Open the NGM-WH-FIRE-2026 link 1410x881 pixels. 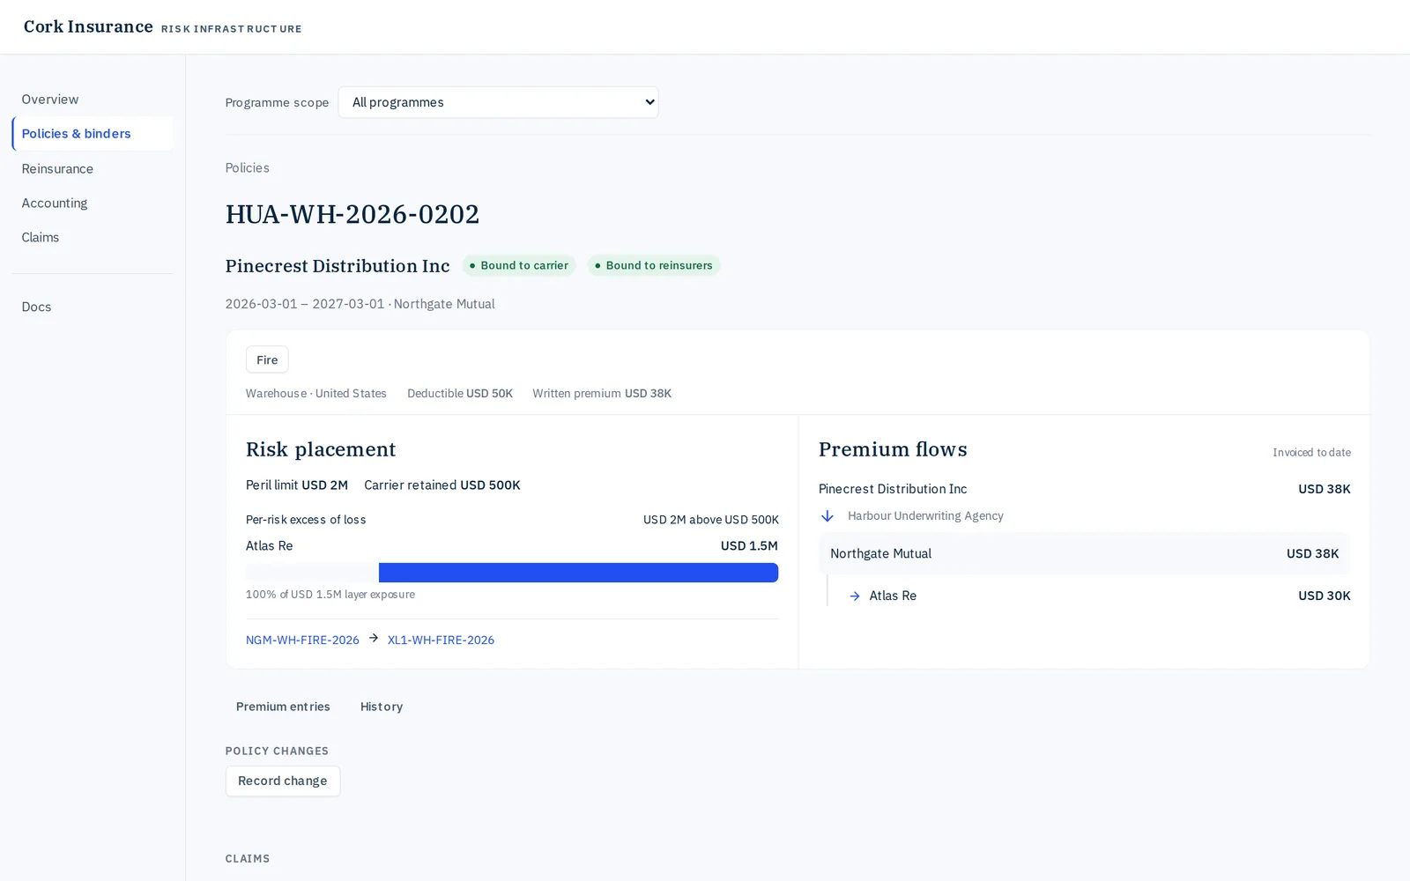302,640
